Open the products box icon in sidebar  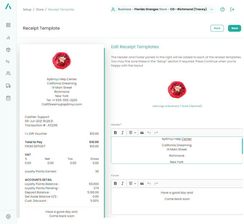(x=8, y=50)
